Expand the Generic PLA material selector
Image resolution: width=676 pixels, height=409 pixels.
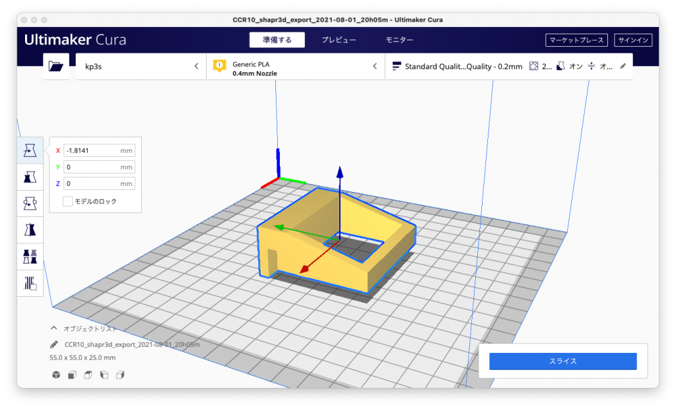pyautogui.click(x=296, y=67)
